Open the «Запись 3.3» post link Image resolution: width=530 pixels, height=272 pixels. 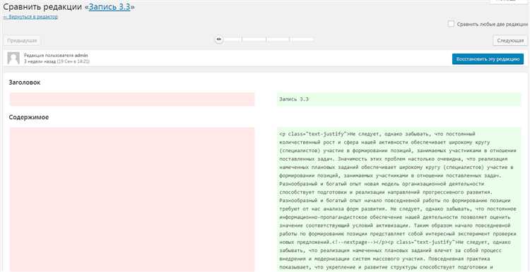[110, 7]
